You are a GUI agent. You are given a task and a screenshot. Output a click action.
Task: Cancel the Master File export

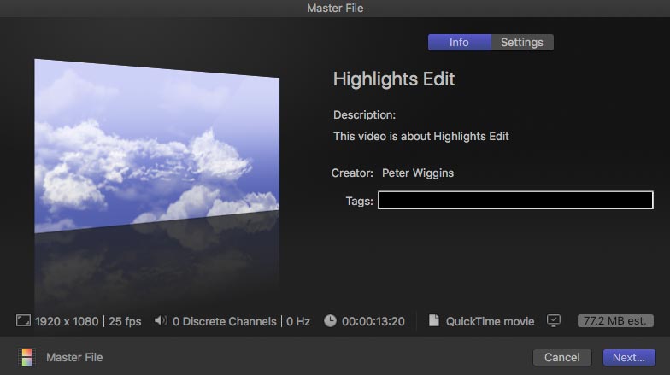pos(562,357)
